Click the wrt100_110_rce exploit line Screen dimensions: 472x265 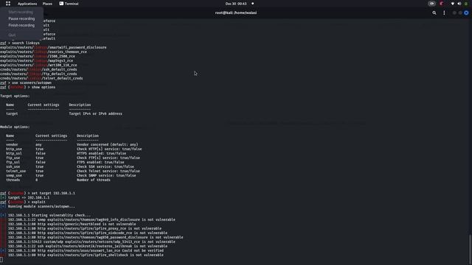click(x=38, y=65)
